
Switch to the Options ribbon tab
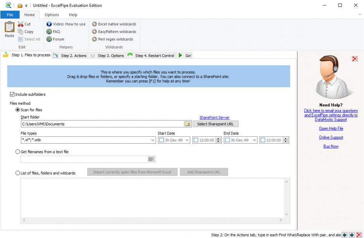point(52,15)
